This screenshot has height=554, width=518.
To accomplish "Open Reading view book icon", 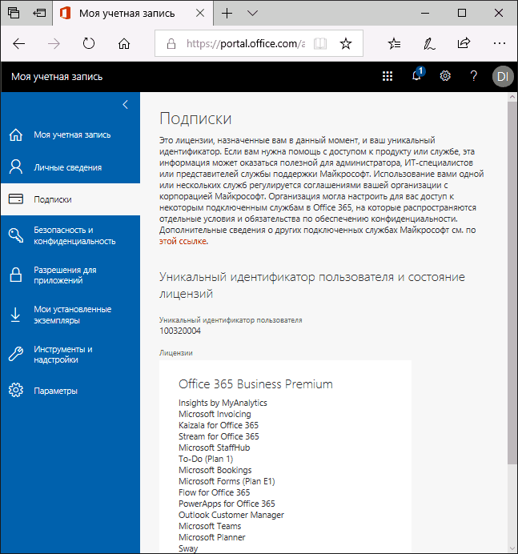I will click(x=320, y=44).
